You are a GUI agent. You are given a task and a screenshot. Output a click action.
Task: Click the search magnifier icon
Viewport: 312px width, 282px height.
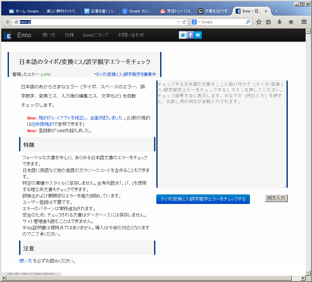248,22
